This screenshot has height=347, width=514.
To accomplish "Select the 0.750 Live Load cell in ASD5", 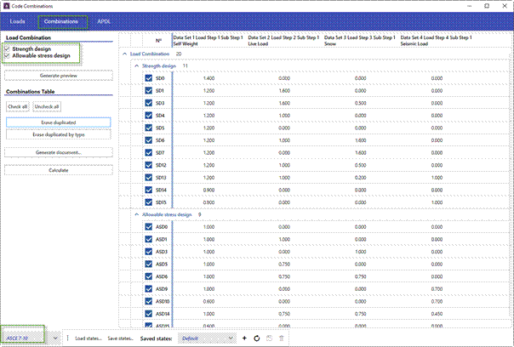I will [x=284, y=265].
